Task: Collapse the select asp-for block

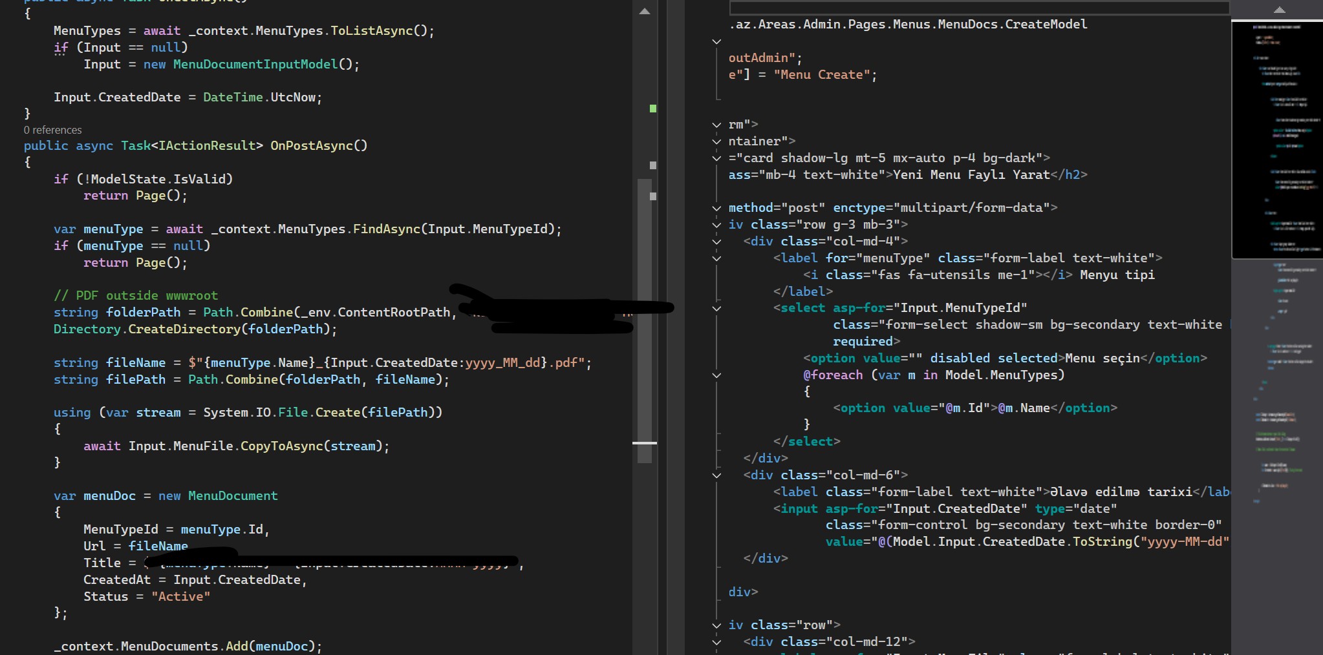Action: click(x=716, y=308)
